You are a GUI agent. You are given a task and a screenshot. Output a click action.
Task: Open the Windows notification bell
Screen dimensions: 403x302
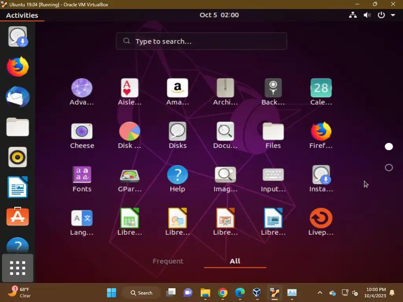coord(392,293)
